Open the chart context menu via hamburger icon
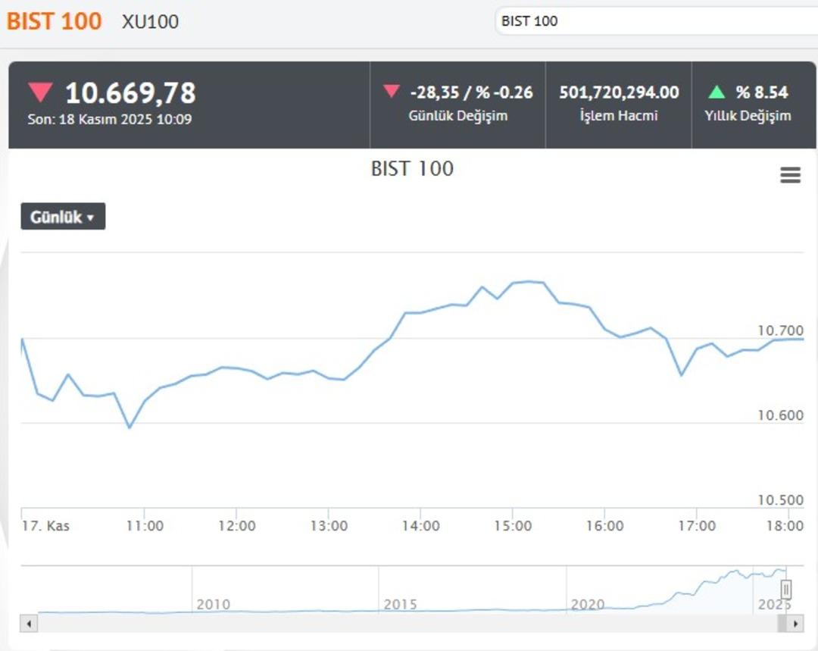This screenshot has width=818, height=651. click(790, 174)
